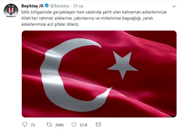
Task: Open the Turkish flag image
Action: (x=99, y=74)
